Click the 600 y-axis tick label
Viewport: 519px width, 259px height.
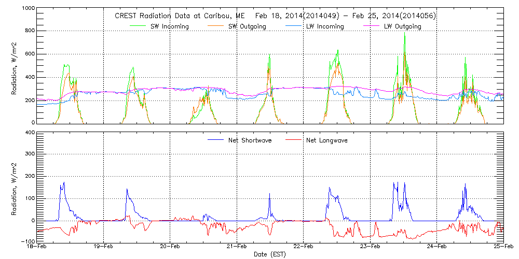[30, 54]
